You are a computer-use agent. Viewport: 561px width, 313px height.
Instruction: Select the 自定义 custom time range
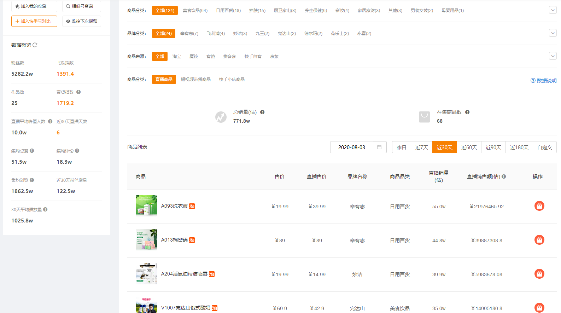pyautogui.click(x=545, y=147)
